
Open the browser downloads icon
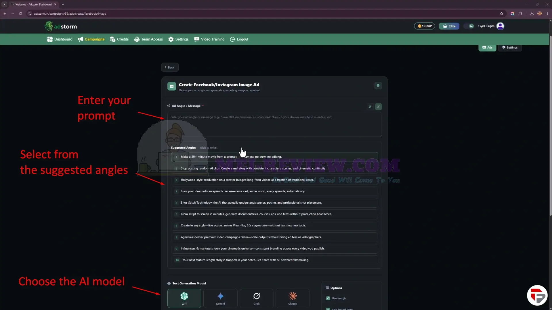[532, 14]
